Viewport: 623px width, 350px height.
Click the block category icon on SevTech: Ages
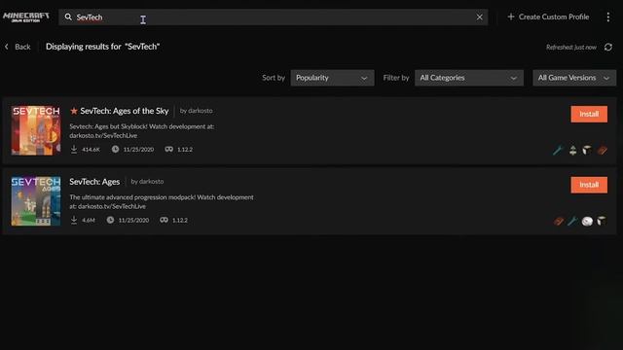602,221
